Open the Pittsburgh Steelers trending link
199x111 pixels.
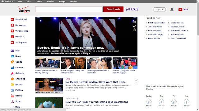157,23
